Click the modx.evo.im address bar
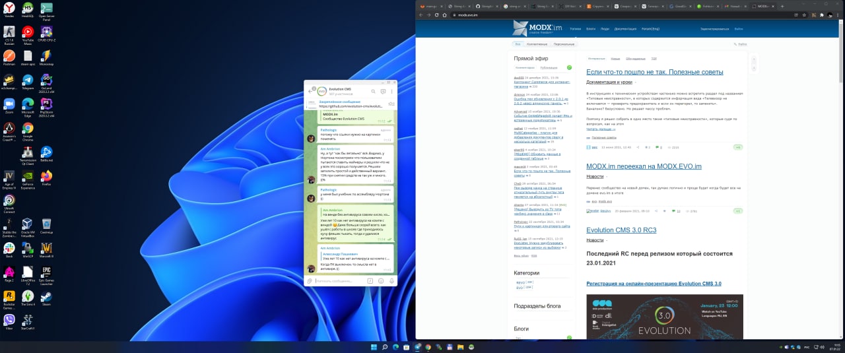The height and width of the screenshot is (353, 845). pos(621,15)
